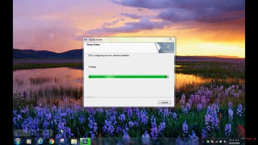
Task: Open the network signal tray icon
Action: (216, 141)
